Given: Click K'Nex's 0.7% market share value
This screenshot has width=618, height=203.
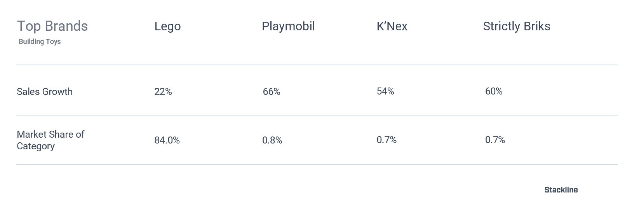Looking at the screenshot, I should [386, 140].
